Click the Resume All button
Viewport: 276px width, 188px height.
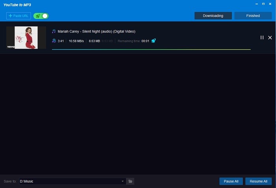coord(258,181)
